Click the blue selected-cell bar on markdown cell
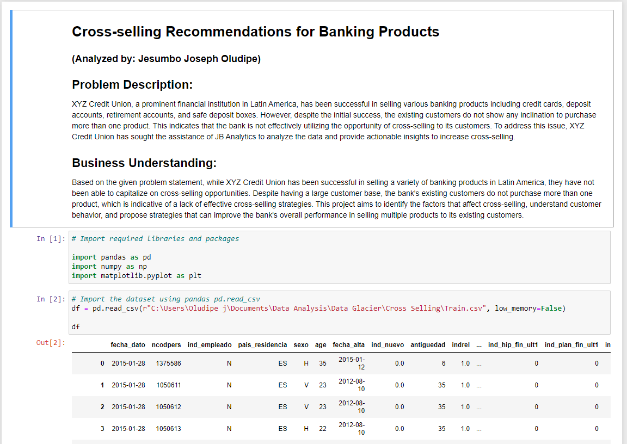 pos(11,119)
